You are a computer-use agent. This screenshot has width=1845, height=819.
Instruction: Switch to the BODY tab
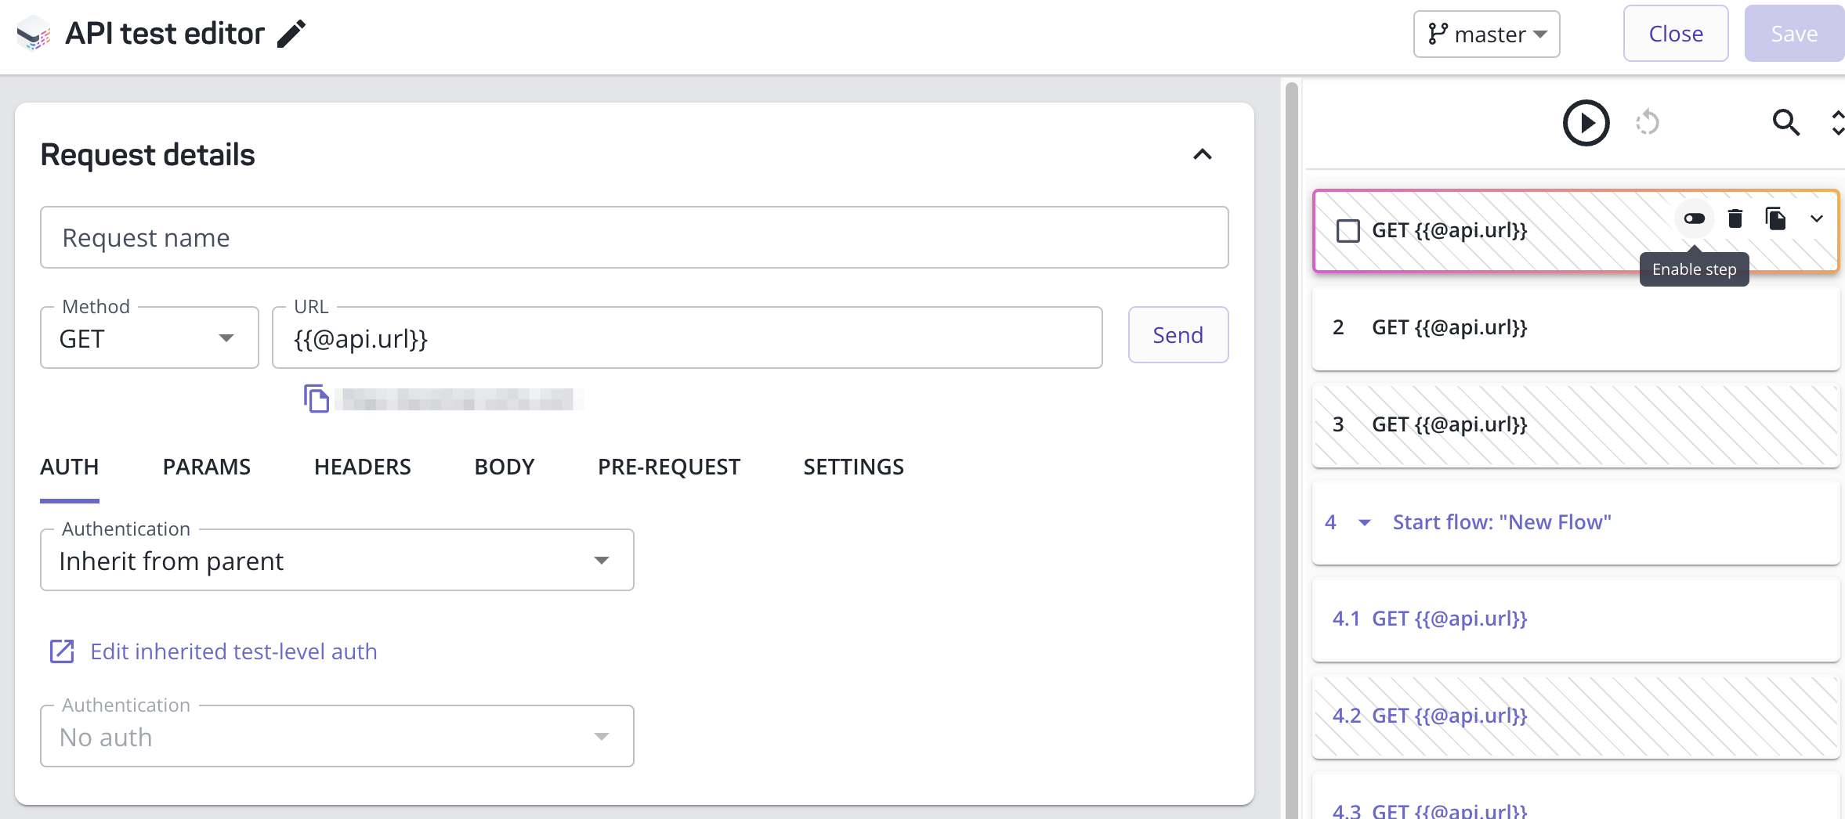click(505, 467)
